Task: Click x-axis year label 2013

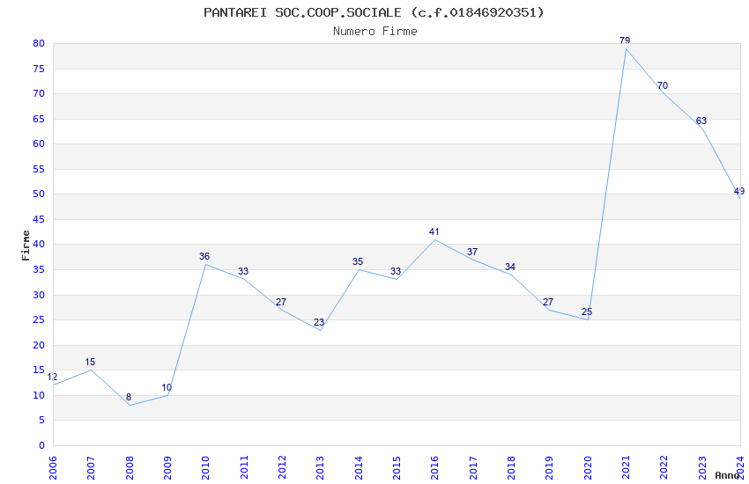Action: (320, 468)
